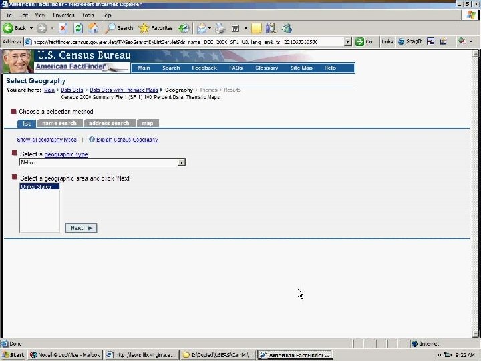The height and width of the screenshot is (361, 481).
Task: Open the Tools menu
Action: click(88, 15)
